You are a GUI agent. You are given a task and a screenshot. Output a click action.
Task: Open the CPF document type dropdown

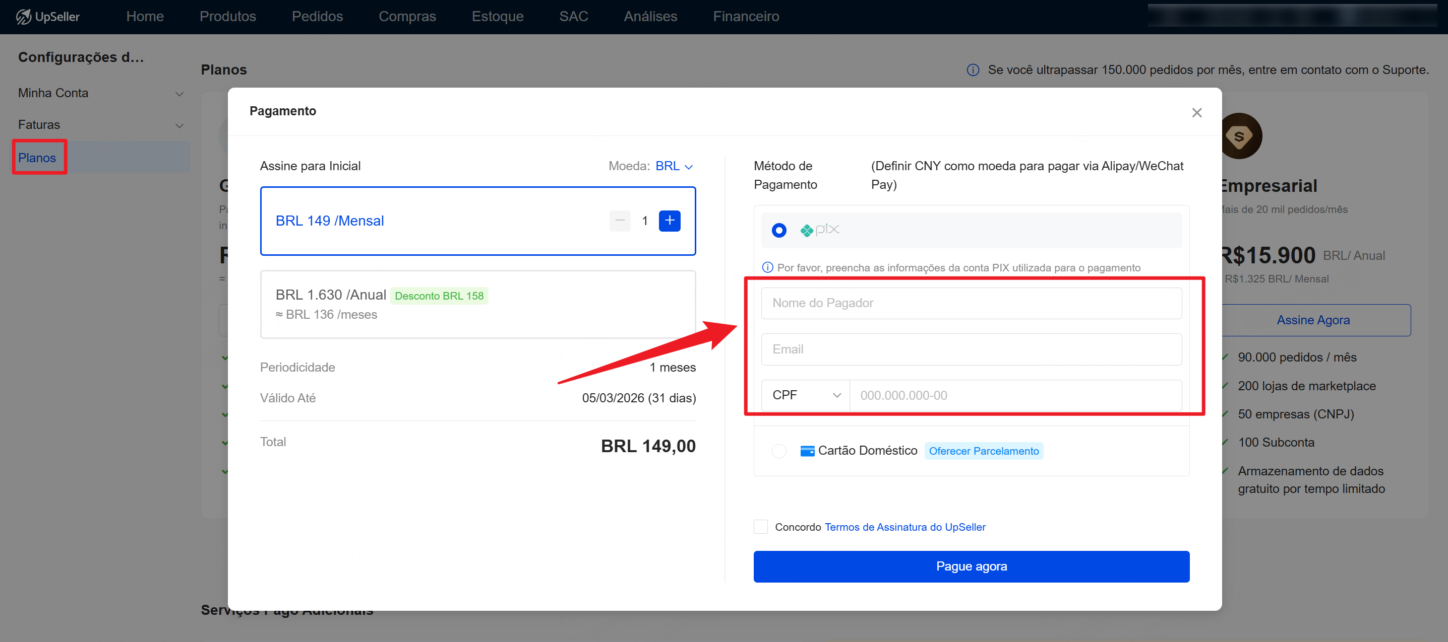tap(805, 395)
